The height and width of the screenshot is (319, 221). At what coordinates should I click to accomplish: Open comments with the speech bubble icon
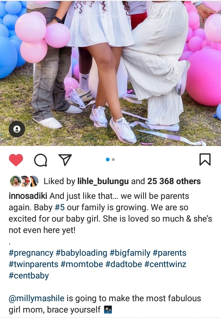(41, 160)
